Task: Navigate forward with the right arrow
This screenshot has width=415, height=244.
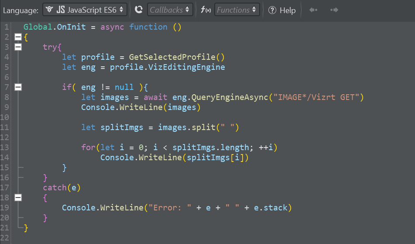Action: point(334,10)
